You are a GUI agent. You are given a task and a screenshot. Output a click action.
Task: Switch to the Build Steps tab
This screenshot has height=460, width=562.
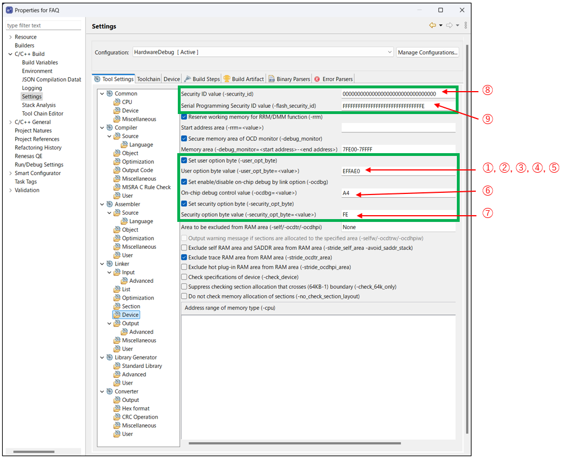click(x=202, y=79)
